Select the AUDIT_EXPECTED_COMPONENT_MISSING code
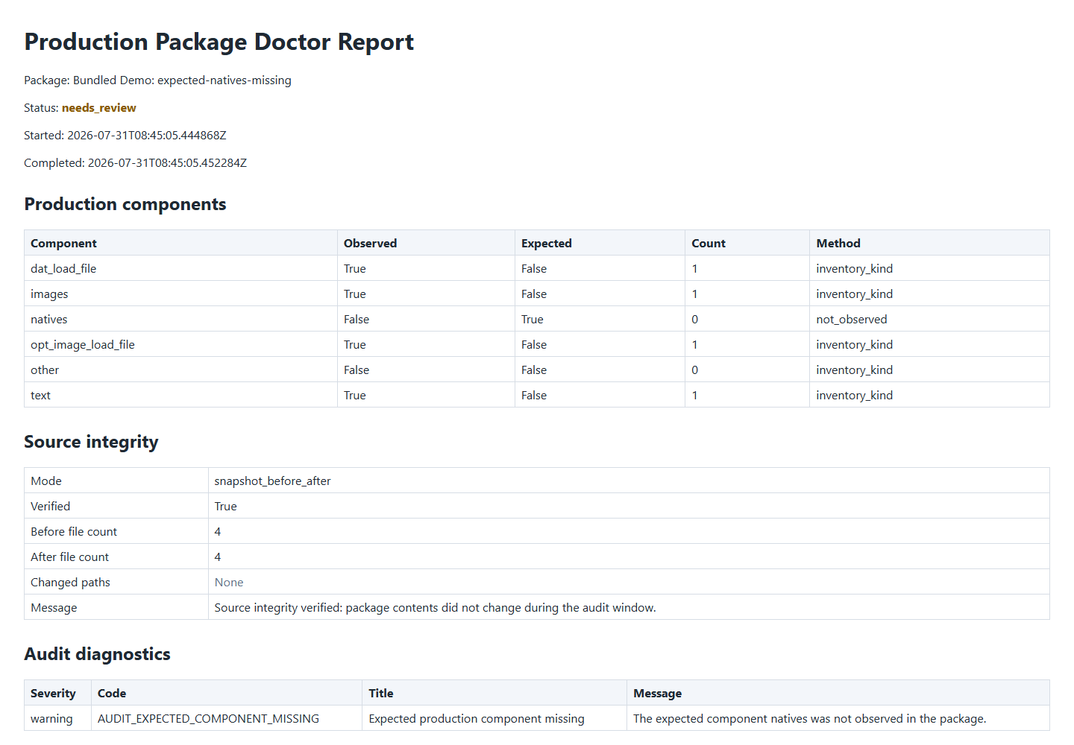 coord(208,719)
